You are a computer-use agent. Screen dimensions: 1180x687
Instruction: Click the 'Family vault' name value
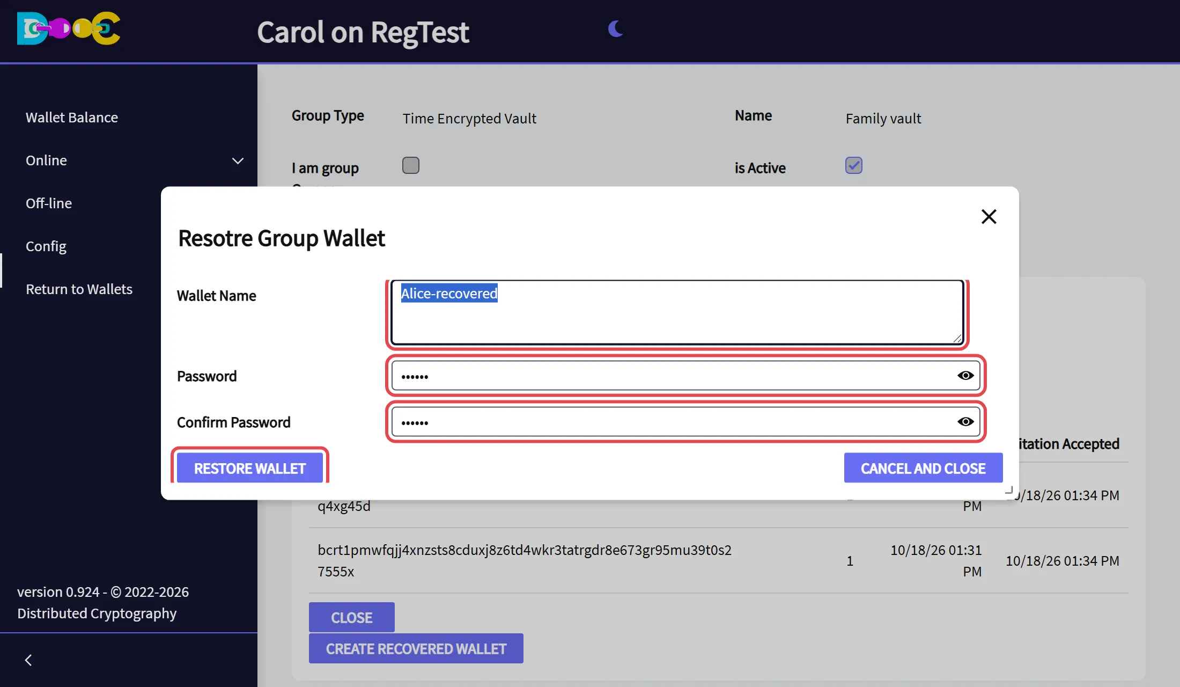(883, 118)
